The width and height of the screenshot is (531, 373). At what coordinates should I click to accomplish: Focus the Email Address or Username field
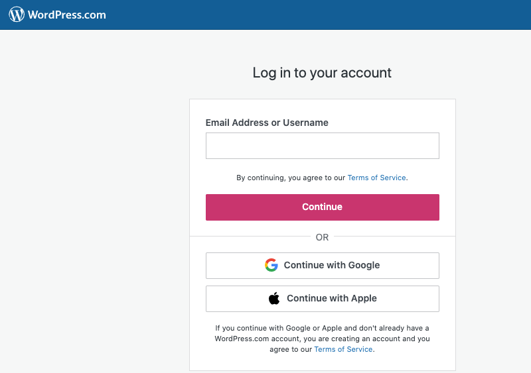click(x=323, y=146)
